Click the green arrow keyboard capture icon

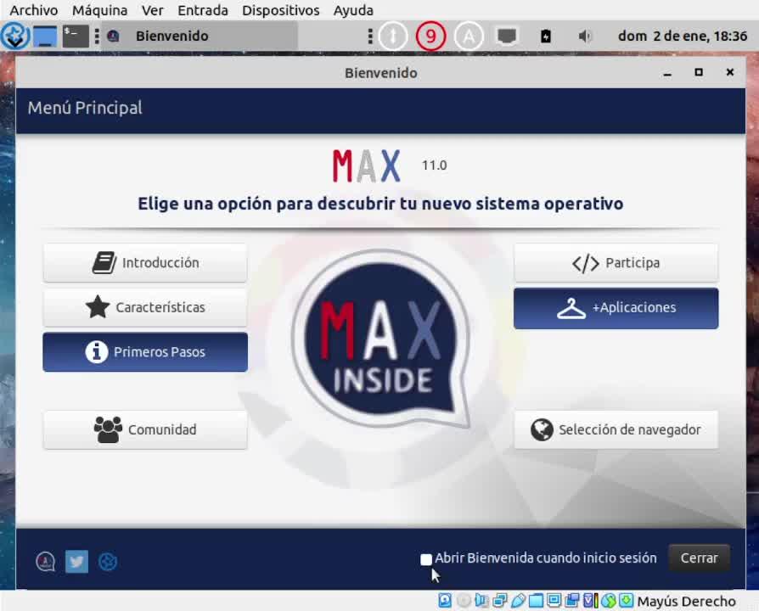tap(626, 601)
